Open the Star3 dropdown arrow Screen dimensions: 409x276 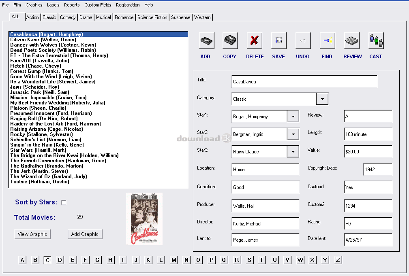click(x=293, y=151)
